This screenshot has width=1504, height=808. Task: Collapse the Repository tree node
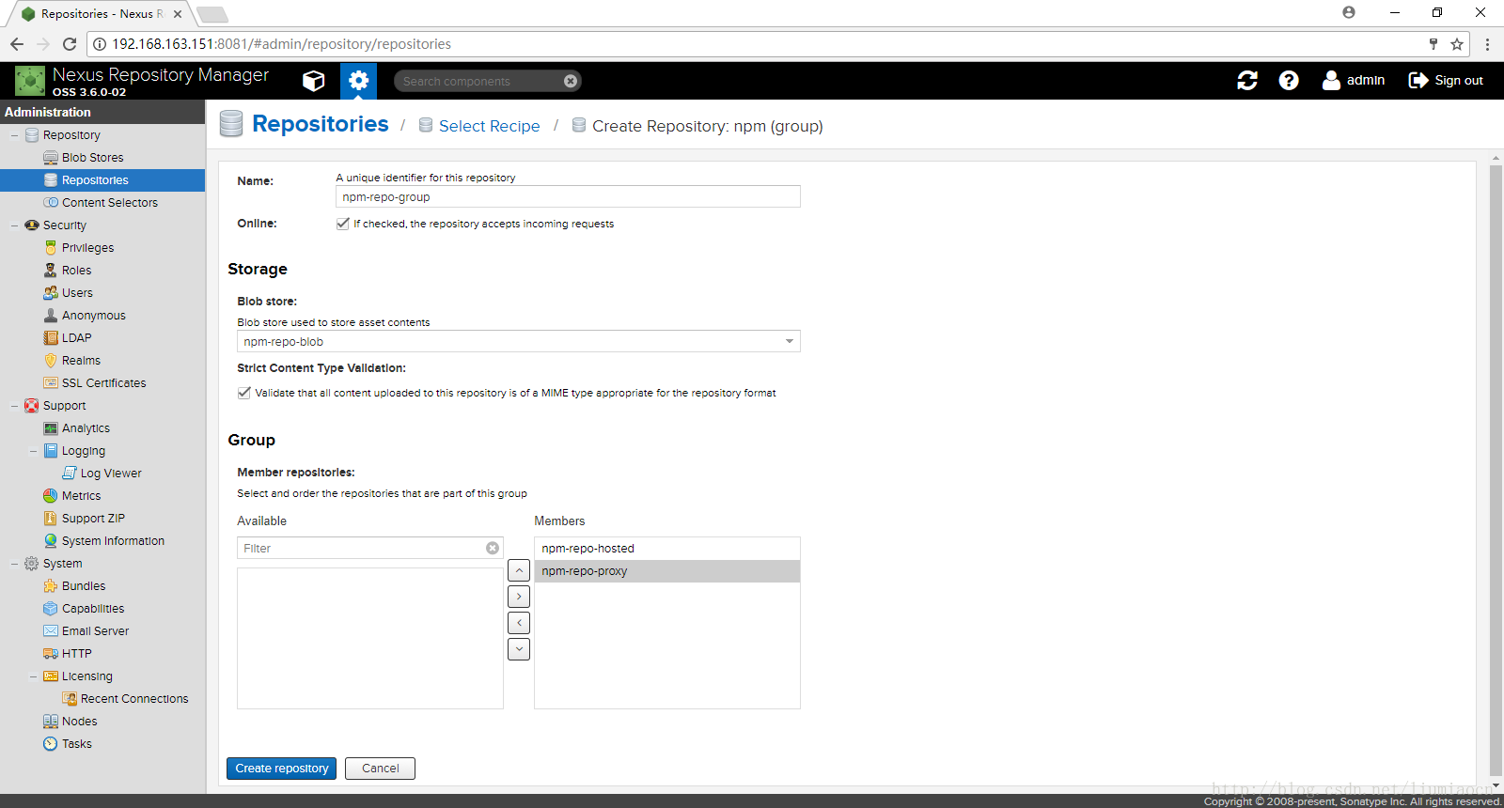pos(14,135)
